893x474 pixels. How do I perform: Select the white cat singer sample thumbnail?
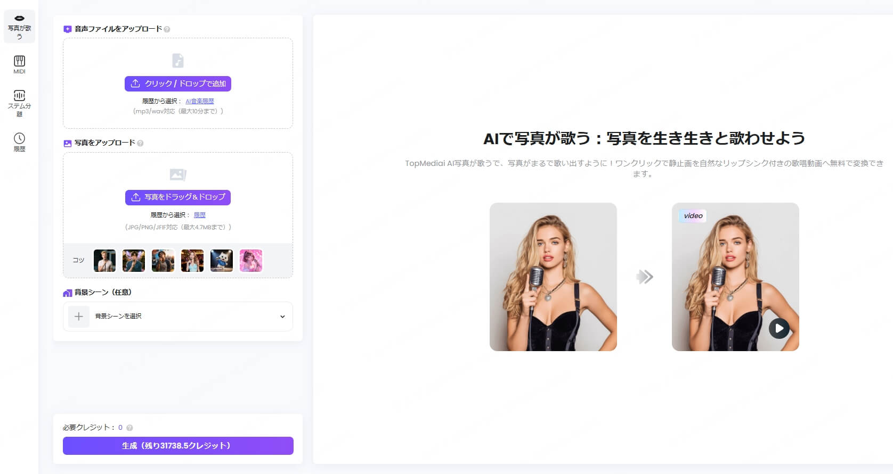point(222,261)
